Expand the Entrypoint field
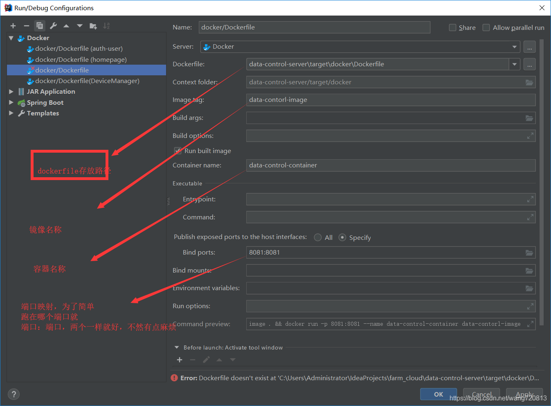Image resolution: width=551 pixels, height=406 pixels. [x=530, y=199]
